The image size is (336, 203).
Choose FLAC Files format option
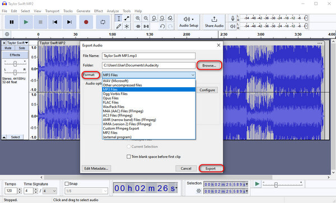(149, 102)
